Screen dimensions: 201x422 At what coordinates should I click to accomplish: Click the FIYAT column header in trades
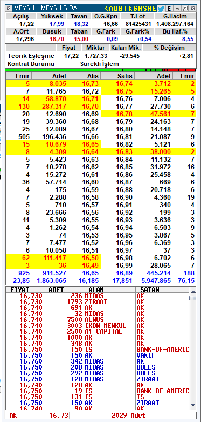[25, 290]
